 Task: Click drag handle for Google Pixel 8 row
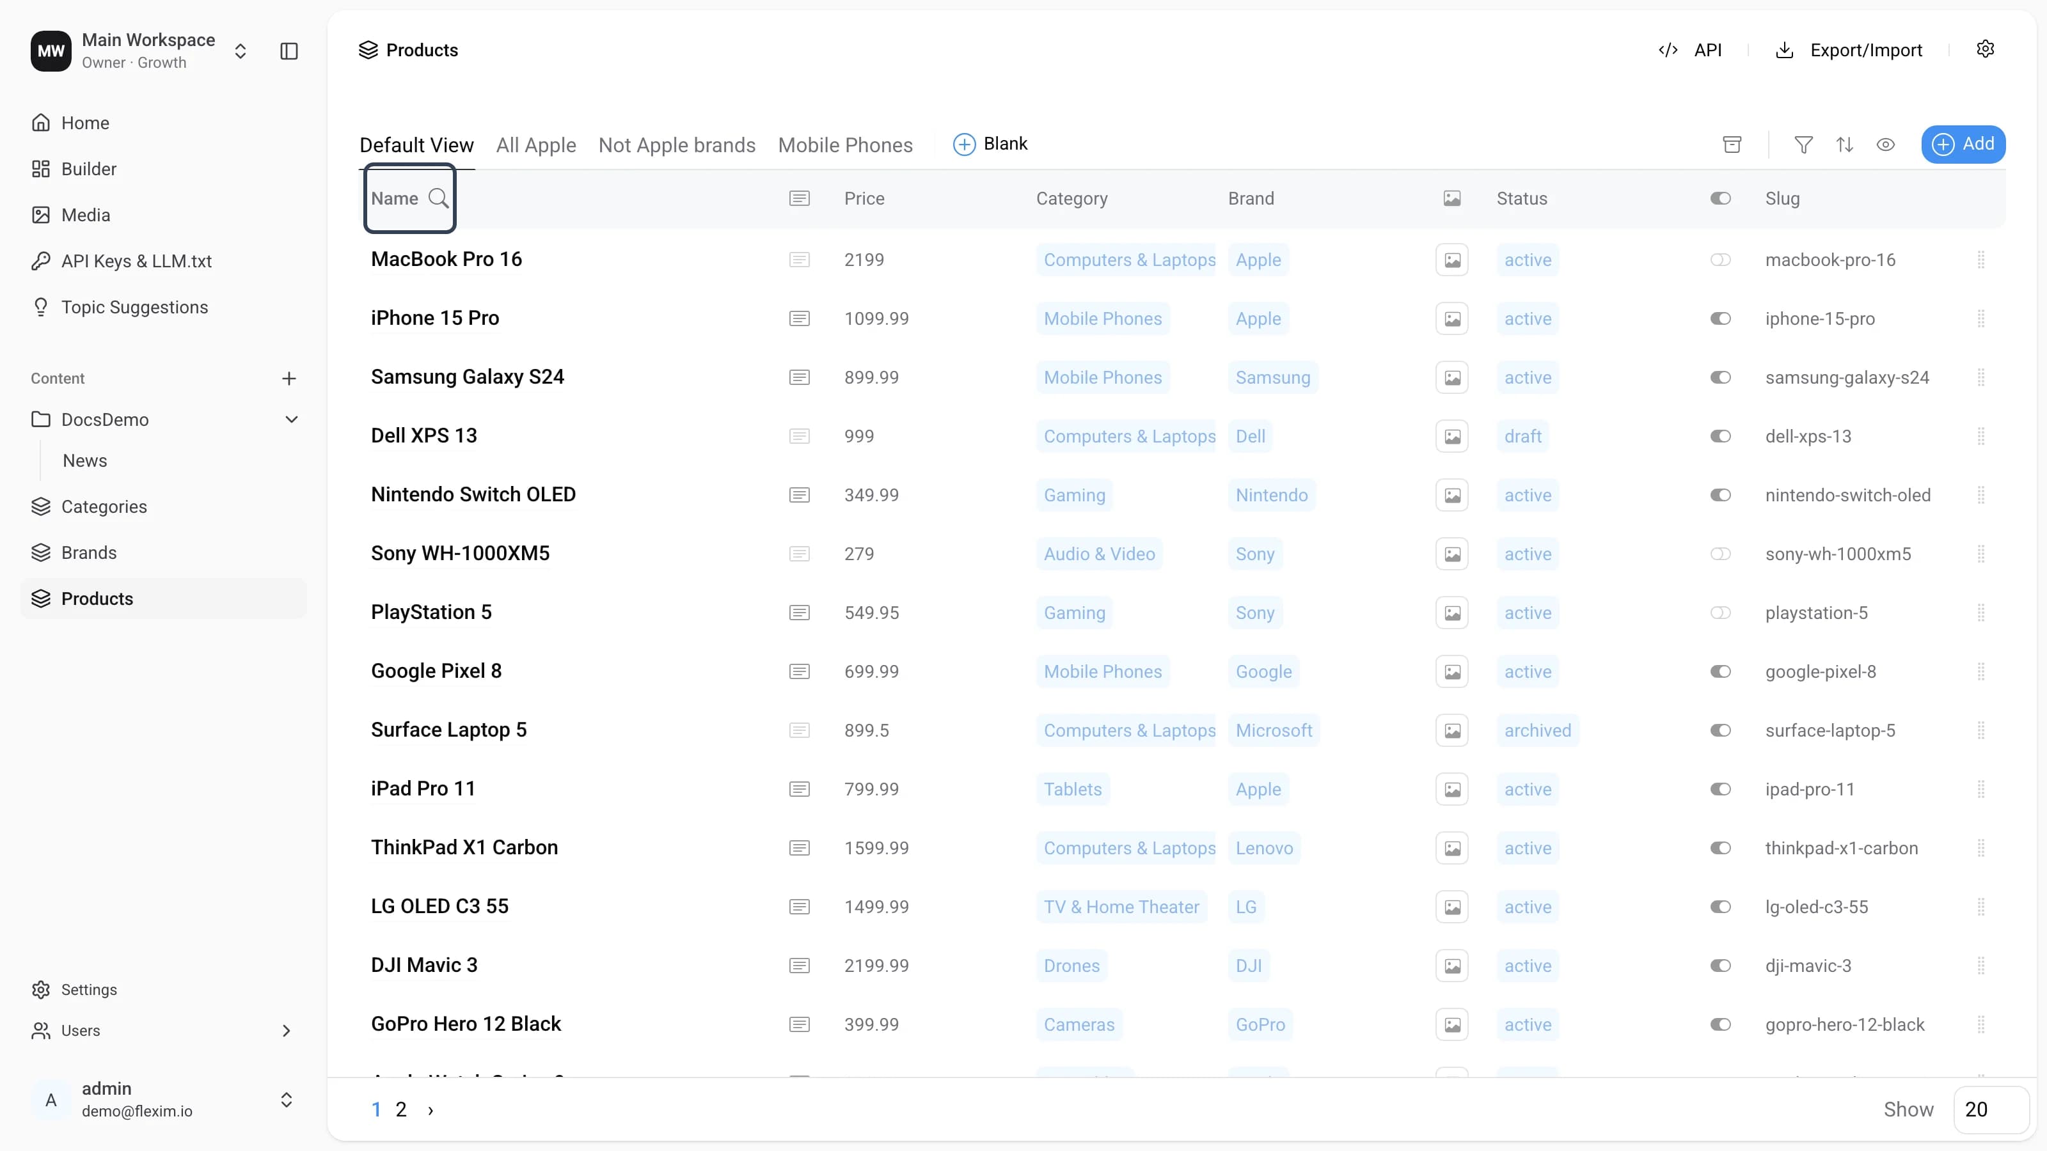pos(1981,671)
